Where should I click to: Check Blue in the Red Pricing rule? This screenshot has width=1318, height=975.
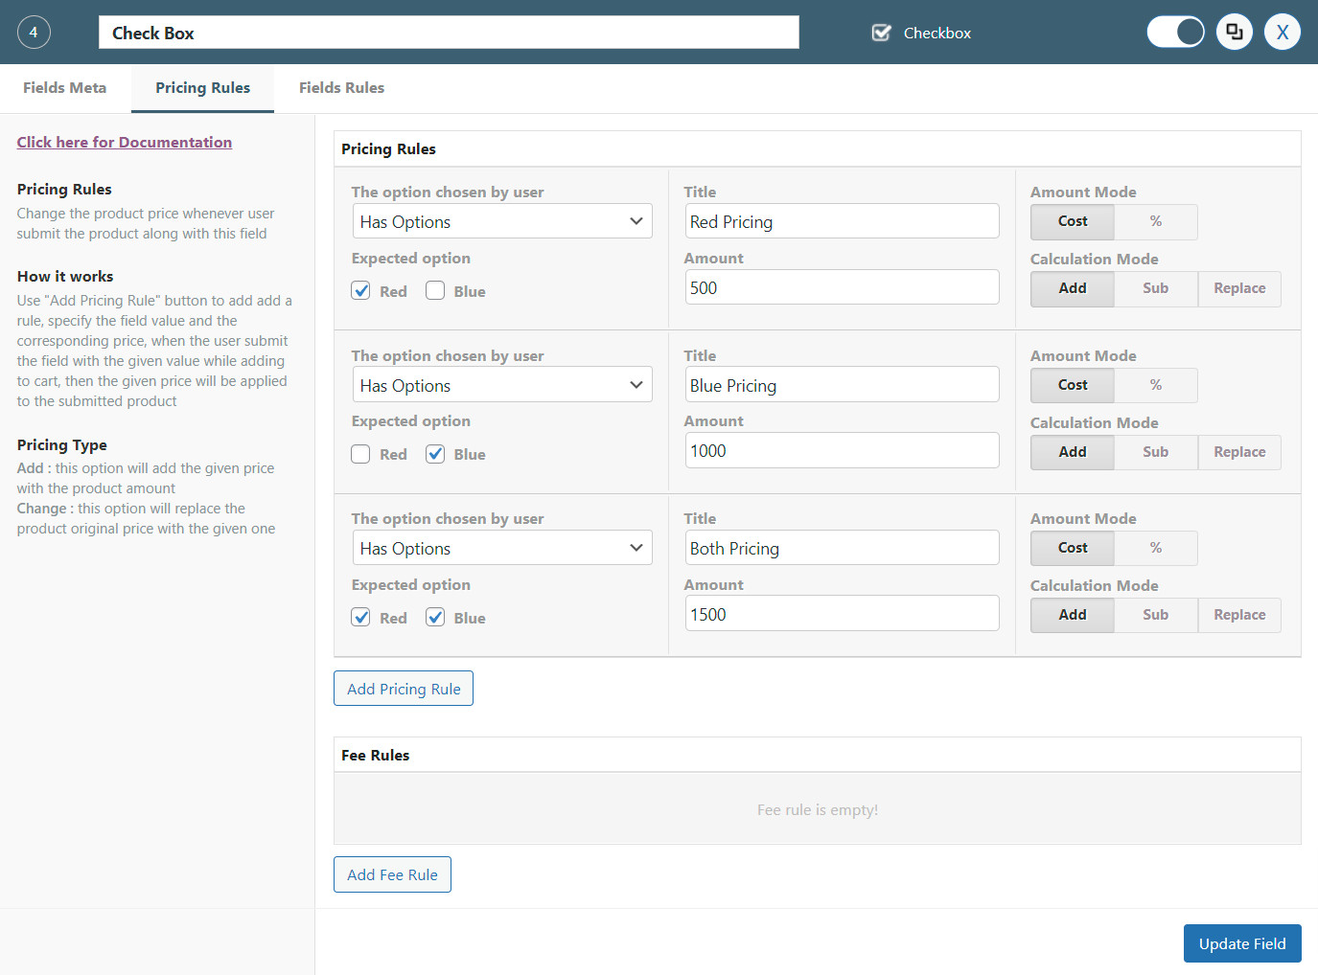435,291
